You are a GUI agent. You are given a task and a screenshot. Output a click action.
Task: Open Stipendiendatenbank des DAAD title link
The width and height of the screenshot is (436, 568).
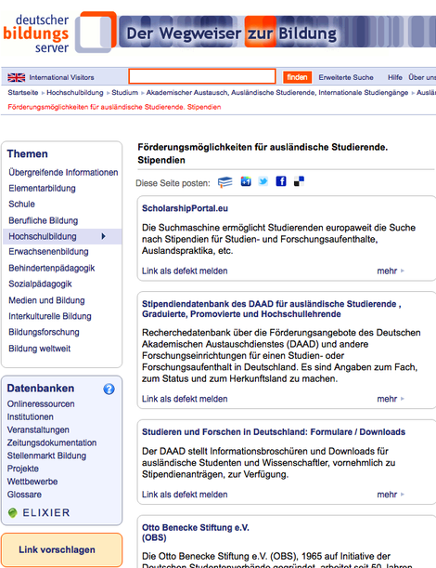[x=271, y=309]
